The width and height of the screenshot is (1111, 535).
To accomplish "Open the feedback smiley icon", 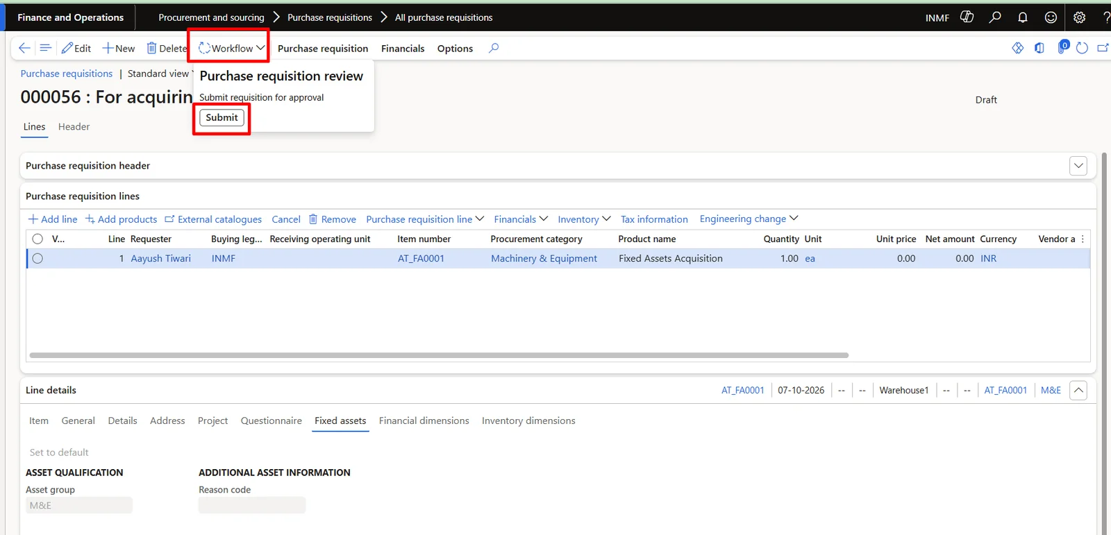I will coord(1051,17).
